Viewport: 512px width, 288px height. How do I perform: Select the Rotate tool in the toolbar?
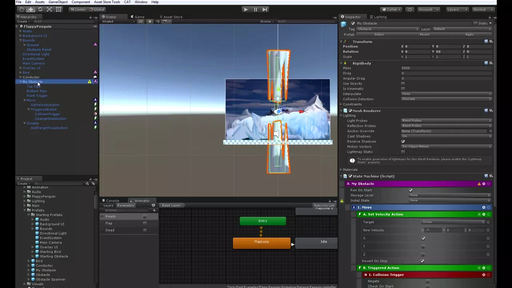click(x=40, y=9)
